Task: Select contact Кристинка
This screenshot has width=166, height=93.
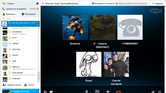Action: (20, 50)
